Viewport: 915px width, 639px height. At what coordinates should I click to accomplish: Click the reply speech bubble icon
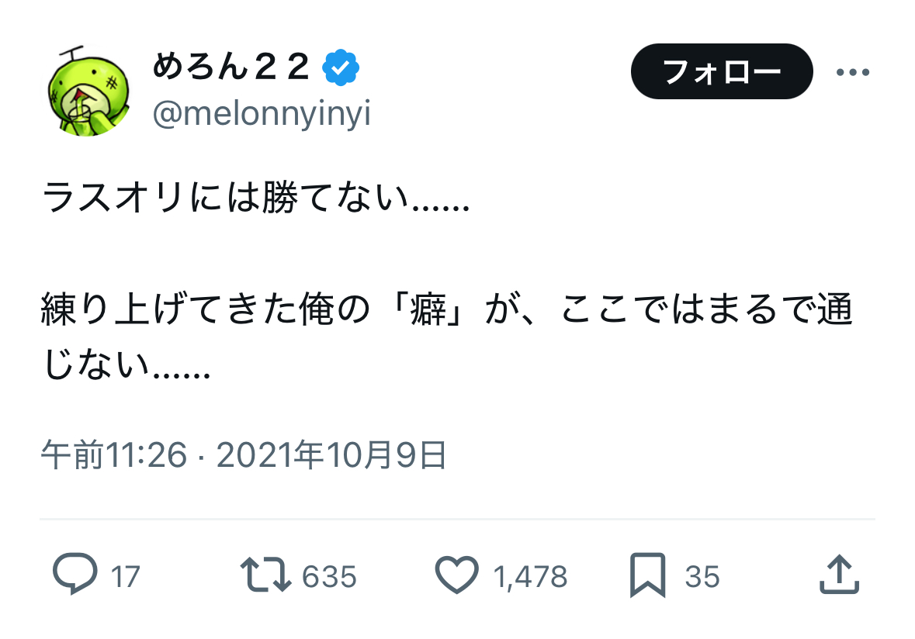(75, 575)
